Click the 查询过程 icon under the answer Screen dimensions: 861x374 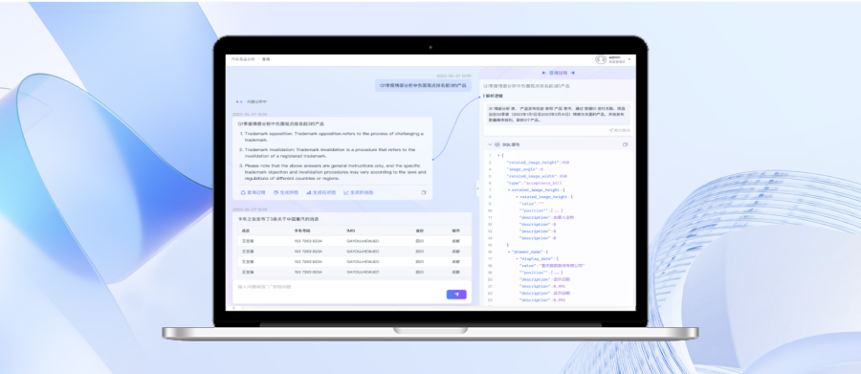click(243, 193)
